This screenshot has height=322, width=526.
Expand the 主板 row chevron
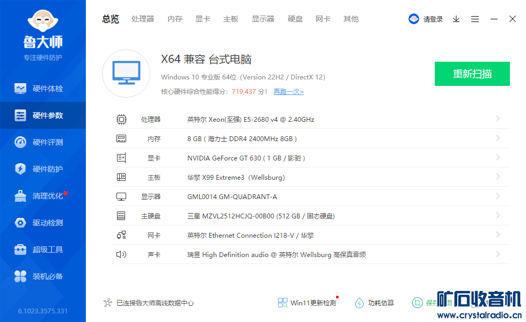click(x=498, y=177)
